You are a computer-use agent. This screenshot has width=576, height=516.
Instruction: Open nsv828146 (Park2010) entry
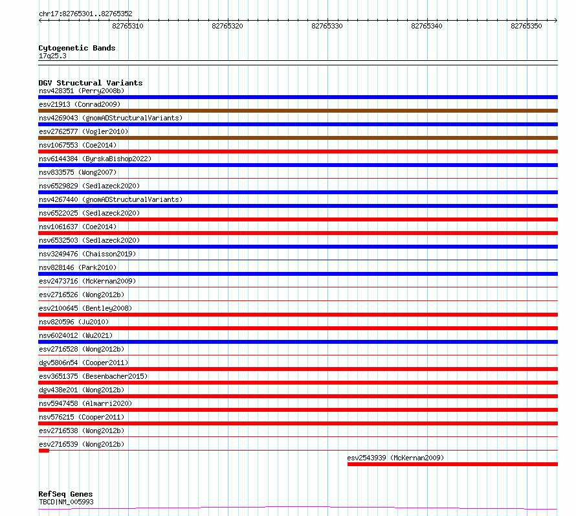(x=78, y=267)
